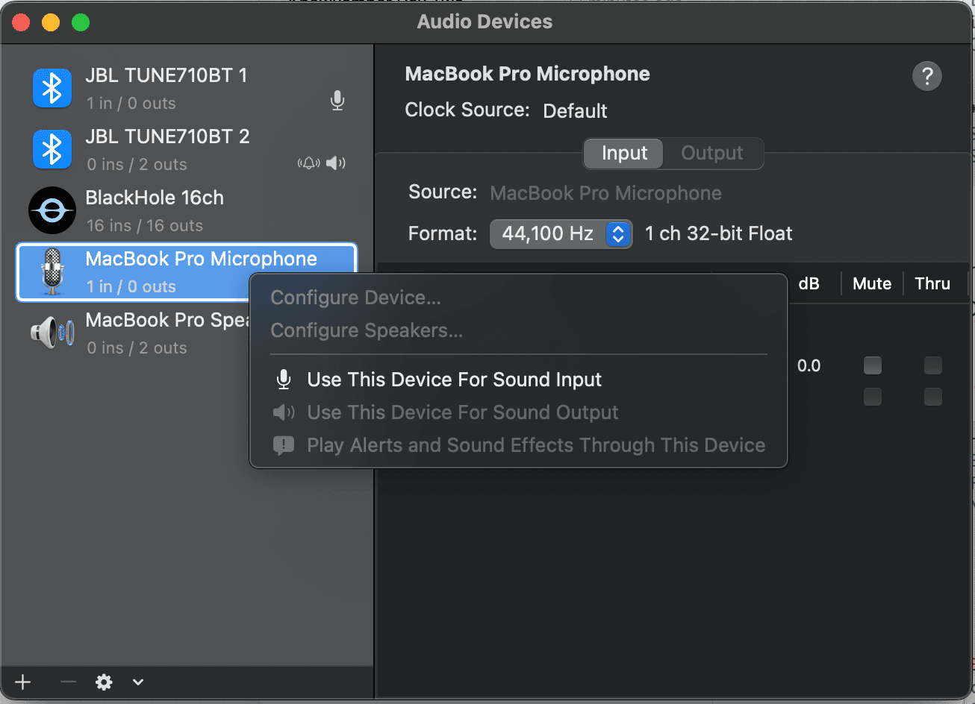The width and height of the screenshot is (975, 704).
Task: Toggle the Mute checkbox below the 0.0 dB row
Action: (872, 397)
